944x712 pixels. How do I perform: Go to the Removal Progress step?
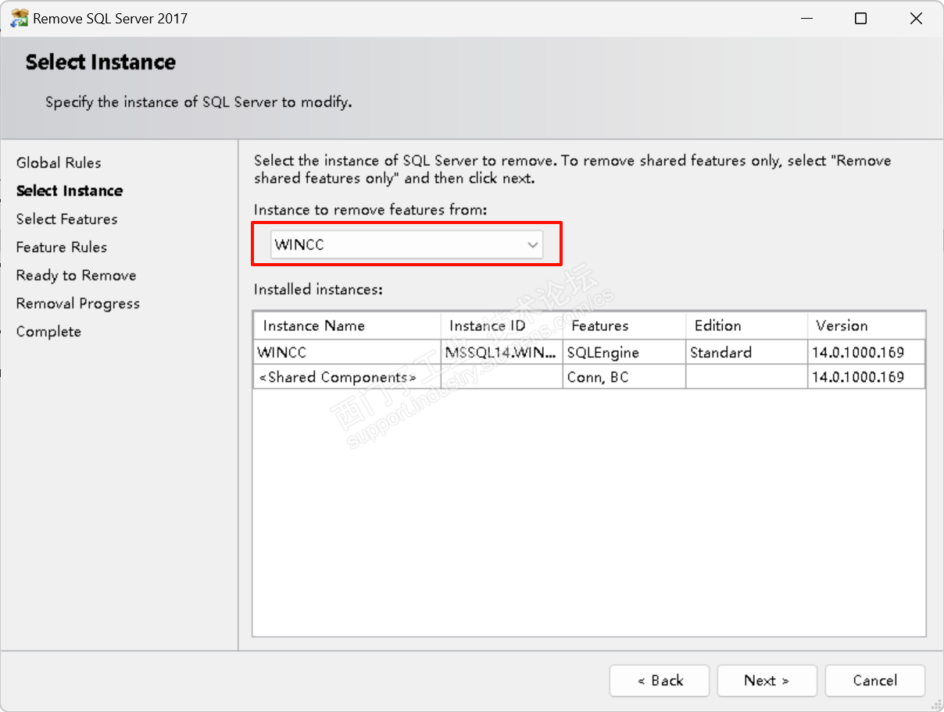click(x=78, y=303)
